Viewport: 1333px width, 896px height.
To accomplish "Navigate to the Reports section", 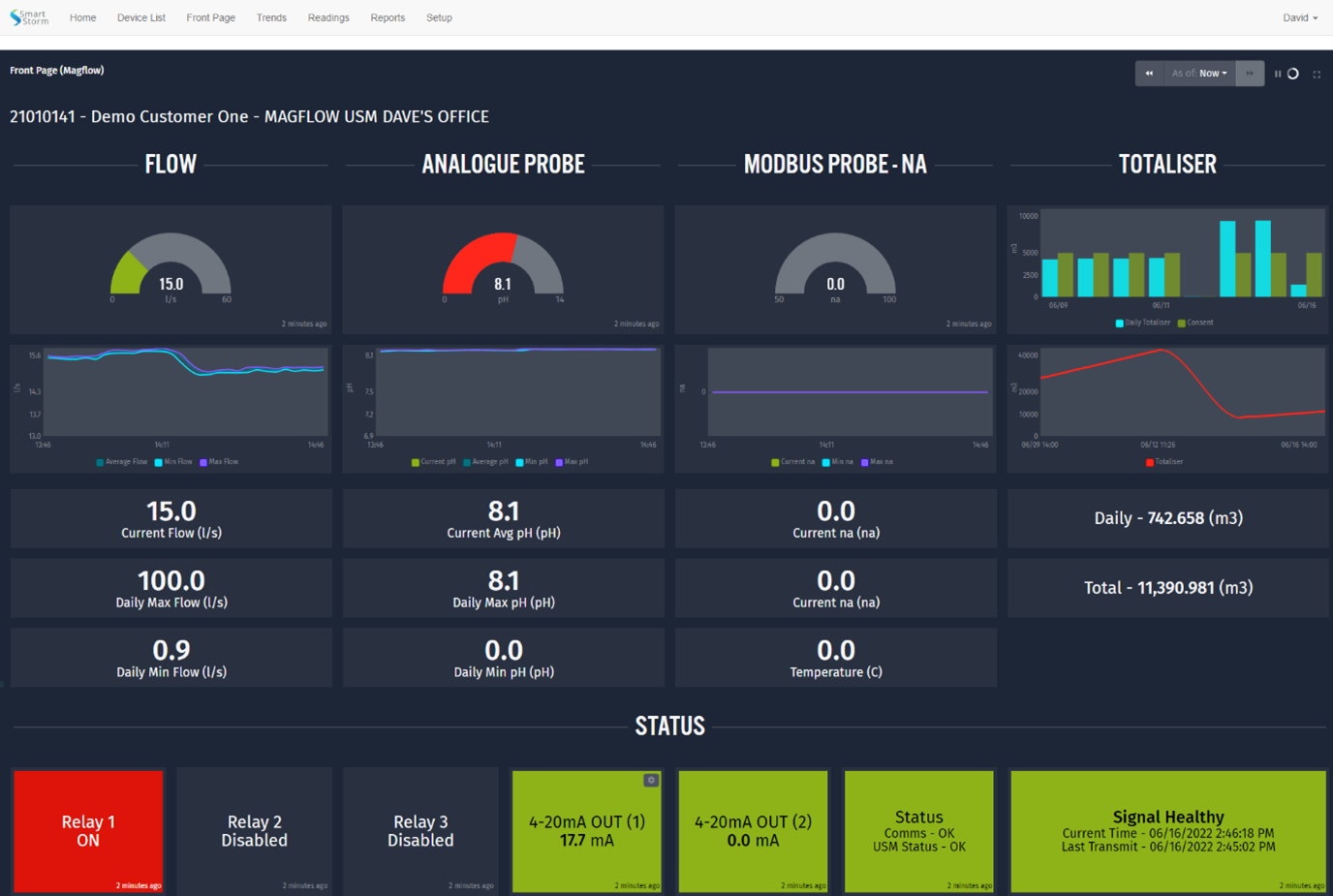I will pyautogui.click(x=387, y=16).
